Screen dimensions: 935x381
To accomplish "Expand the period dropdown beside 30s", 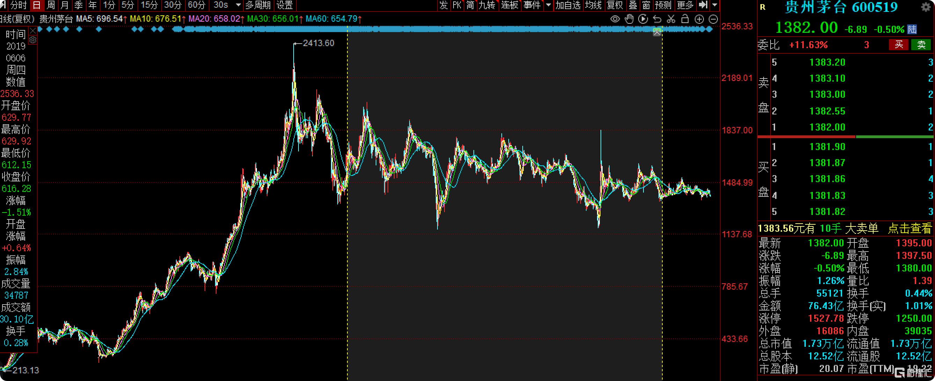I will click(x=238, y=5).
